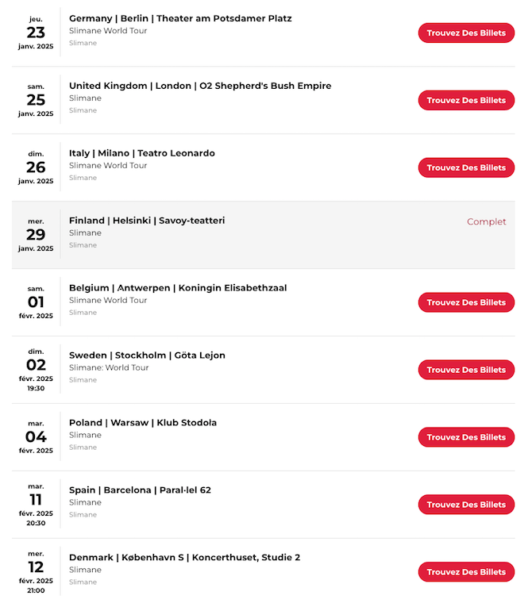Select the 29 janv. 2025 date block
This screenshot has width=528, height=607.
[x=36, y=235]
